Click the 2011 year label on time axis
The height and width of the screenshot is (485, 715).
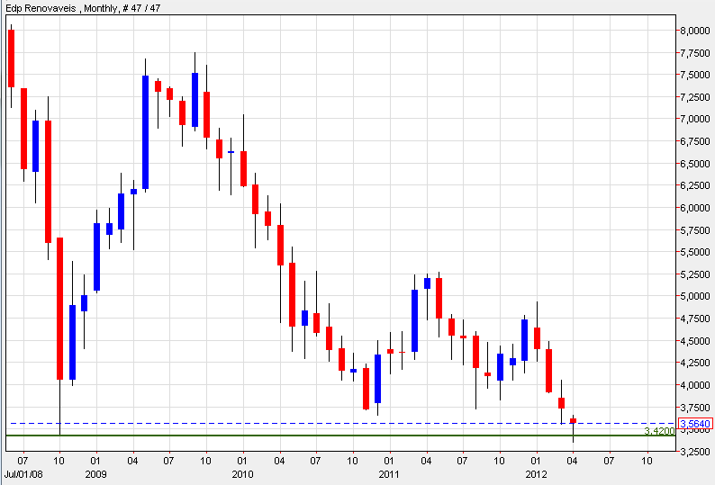click(389, 474)
